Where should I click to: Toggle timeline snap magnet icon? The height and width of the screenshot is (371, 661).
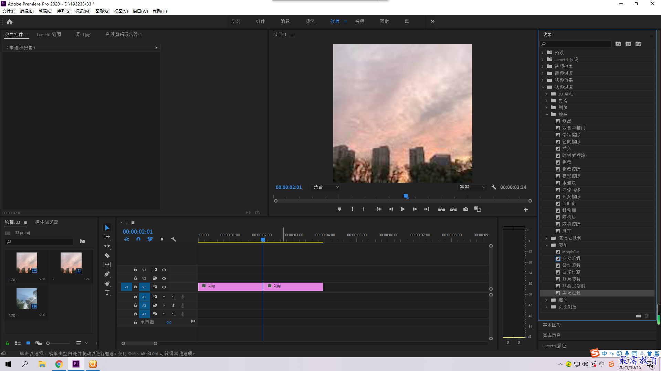[x=138, y=239]
